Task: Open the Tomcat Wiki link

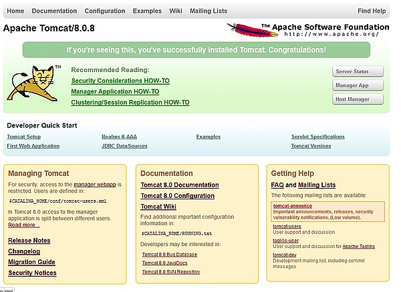Action: pyautogui.click(x=158, y=207)
